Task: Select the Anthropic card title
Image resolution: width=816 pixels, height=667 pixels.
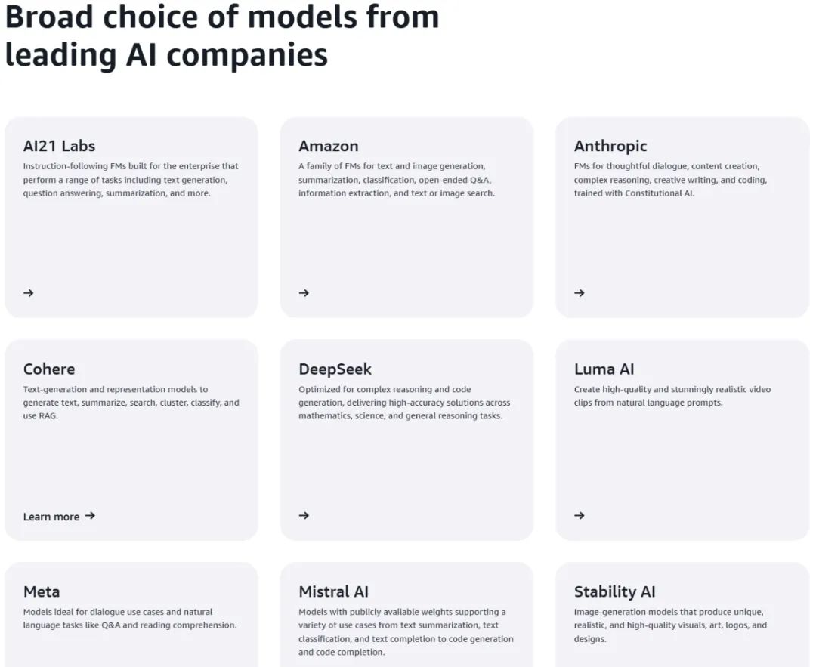Action: [610, 147]
